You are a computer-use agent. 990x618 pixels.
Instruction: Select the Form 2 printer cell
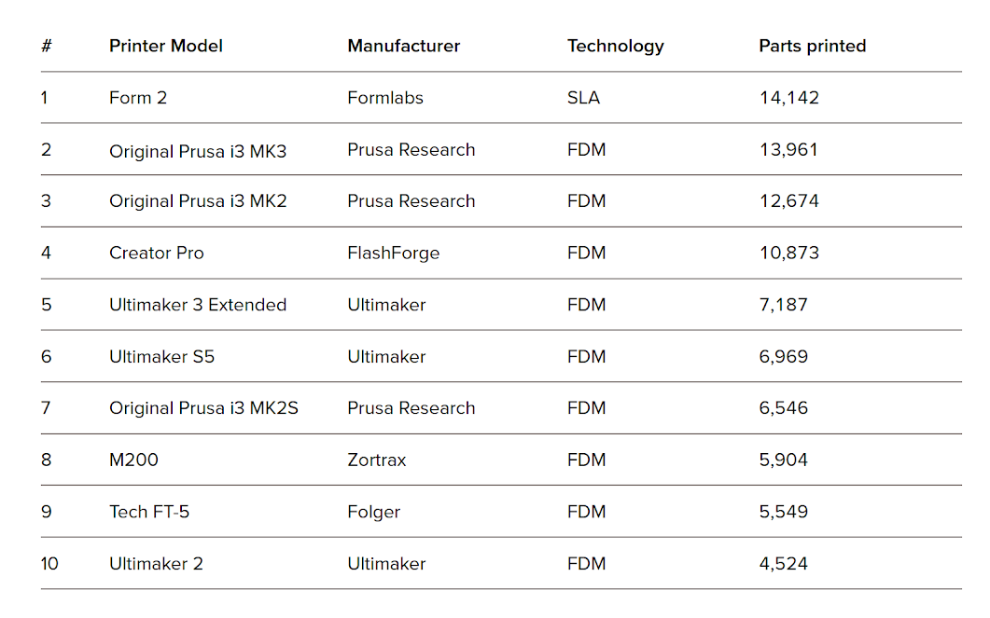(x=138, y=98)
